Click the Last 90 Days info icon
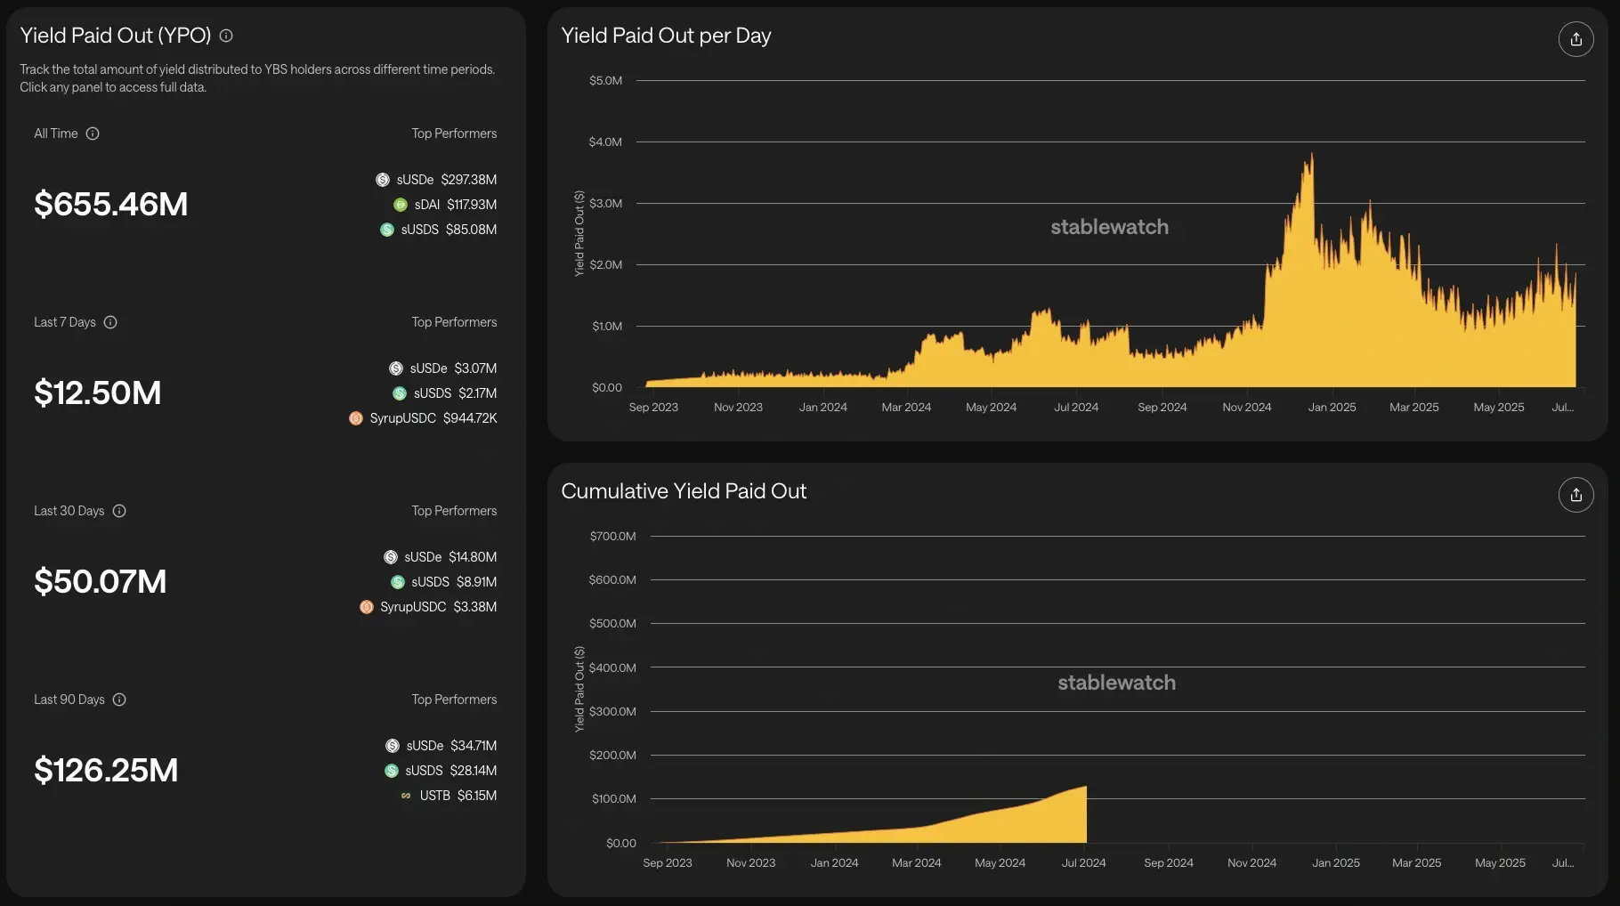This screenshot has width=1620, height=906. [x=119, y=700]
